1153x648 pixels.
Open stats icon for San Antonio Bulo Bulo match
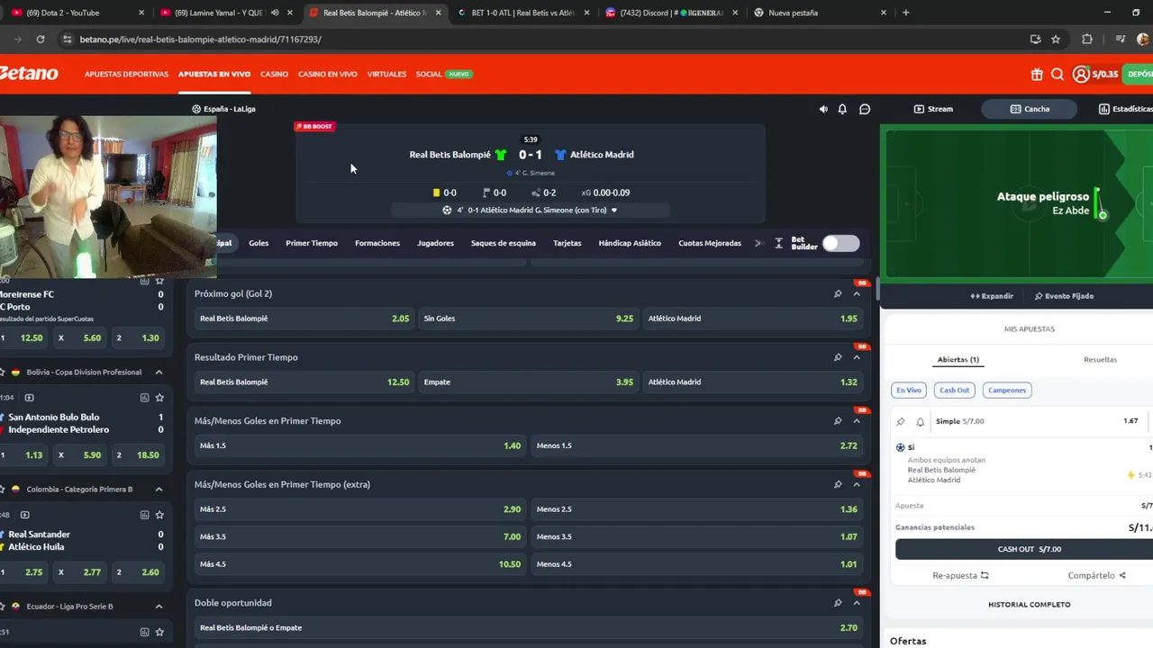point(144,397)
